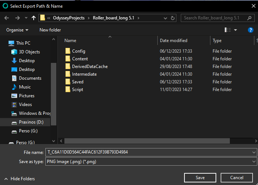
Task: Cancel the export dialog
Action: pyautogui.click(x=237, y=178)
